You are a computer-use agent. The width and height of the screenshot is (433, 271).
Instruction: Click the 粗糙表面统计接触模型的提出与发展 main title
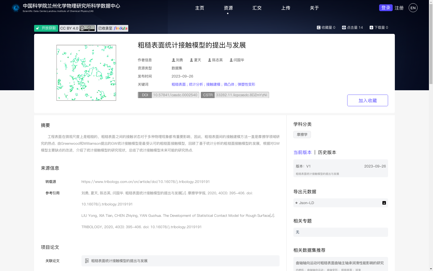click(192, 45)
